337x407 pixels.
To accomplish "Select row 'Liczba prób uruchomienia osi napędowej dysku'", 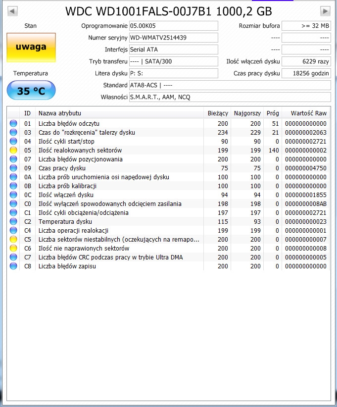I will (x=169, y=177).
